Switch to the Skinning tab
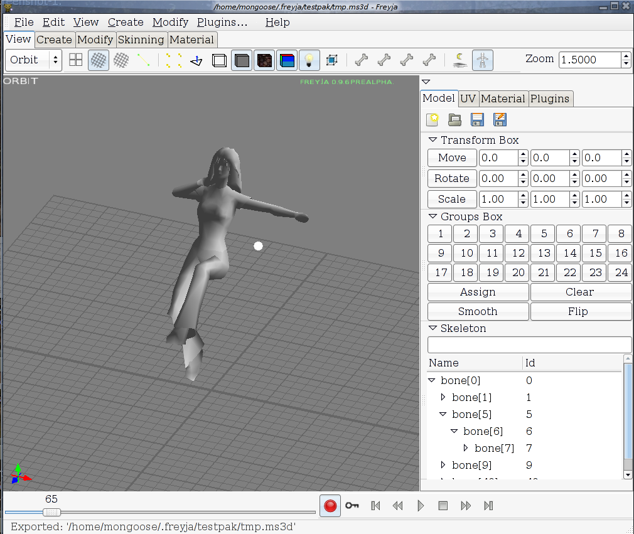This screenshot has width=634, height=534. (x=141, y=40)
